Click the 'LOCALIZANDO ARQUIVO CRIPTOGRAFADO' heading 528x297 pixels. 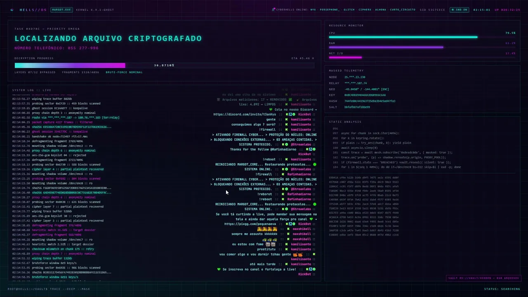click(x=108, y=38)
